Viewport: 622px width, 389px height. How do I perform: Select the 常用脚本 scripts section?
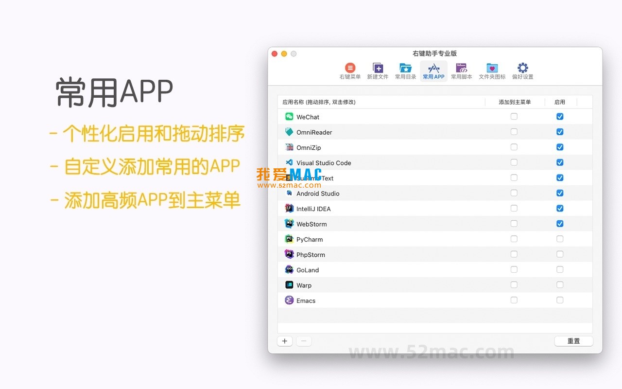[461, 71]
